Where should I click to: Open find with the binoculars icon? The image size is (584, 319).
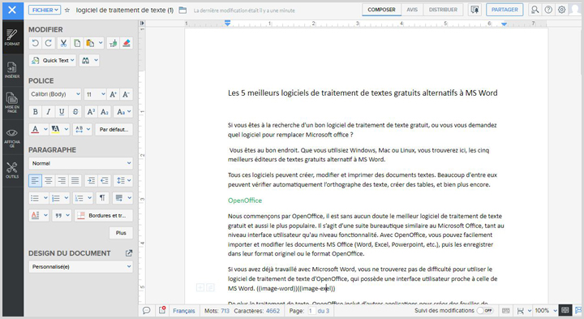[x=86, y=60]
